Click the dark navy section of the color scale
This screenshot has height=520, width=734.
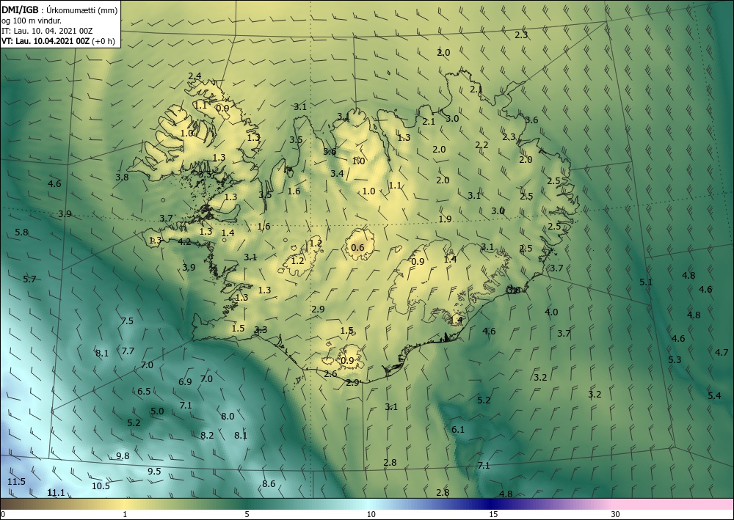(489, 504)
